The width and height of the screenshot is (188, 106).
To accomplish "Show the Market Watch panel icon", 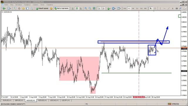I will pyautogui.click(x=15, y=8).
